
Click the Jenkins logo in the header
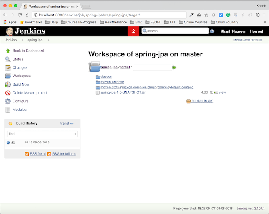(25, 31)
